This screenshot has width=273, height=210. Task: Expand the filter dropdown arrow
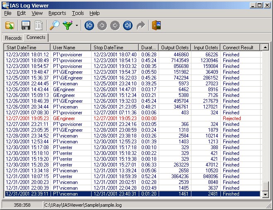[x=77, y=25]
